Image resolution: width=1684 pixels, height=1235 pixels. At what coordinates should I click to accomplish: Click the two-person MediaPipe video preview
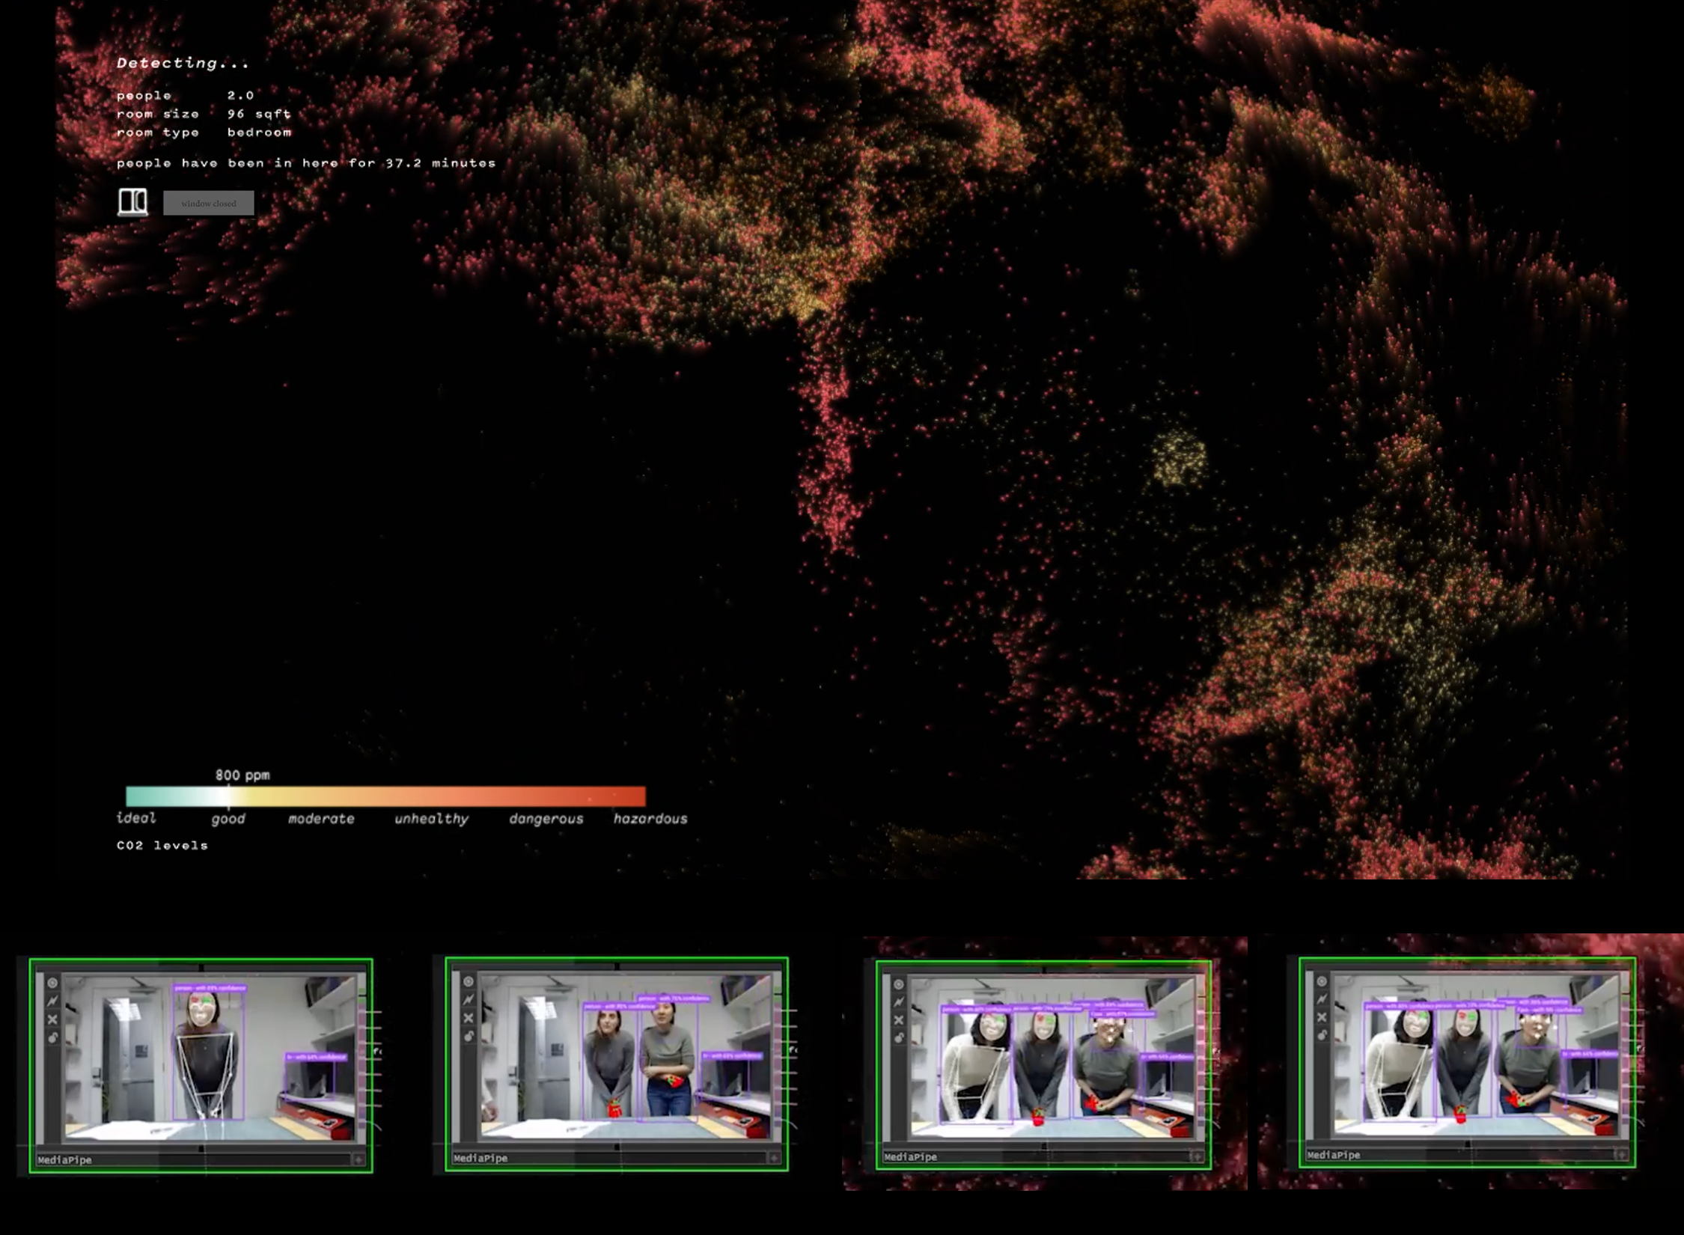629,1055
